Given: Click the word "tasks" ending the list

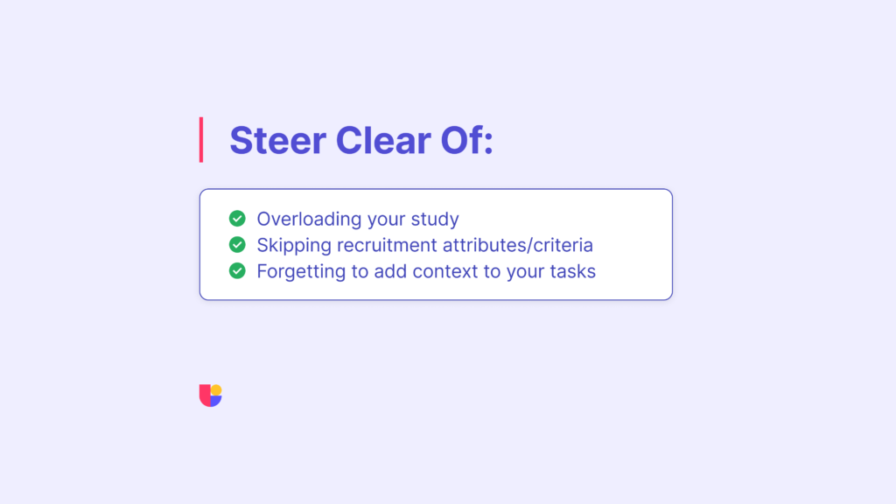Looking at the screenshot, I should click(x=572, y=271).
